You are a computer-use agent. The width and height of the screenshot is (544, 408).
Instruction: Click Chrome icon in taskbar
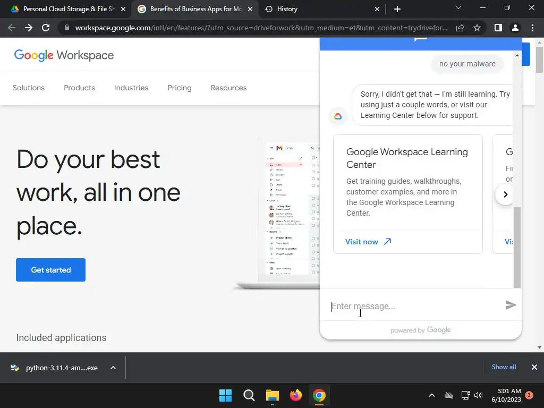[319, 395]
